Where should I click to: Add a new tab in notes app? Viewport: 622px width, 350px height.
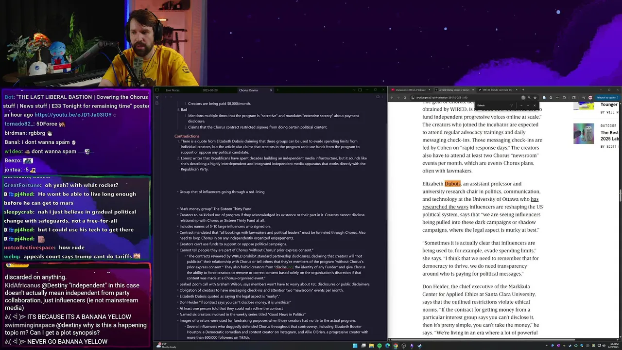click(277, 90)
